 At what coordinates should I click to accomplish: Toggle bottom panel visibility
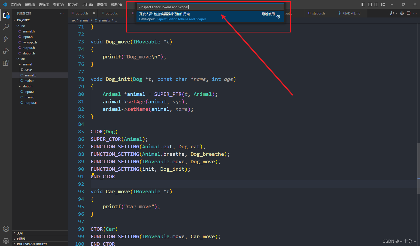(x=370, y=4)
